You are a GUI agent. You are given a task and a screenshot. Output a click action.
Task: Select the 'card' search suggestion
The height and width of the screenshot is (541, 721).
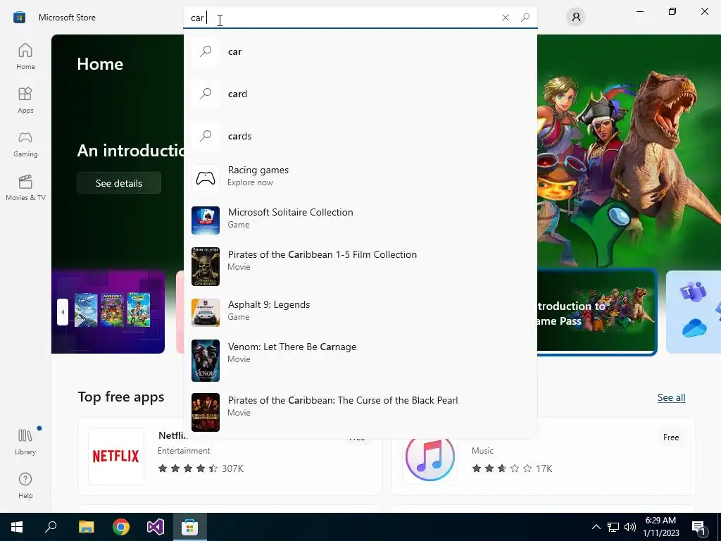[360, 94]
